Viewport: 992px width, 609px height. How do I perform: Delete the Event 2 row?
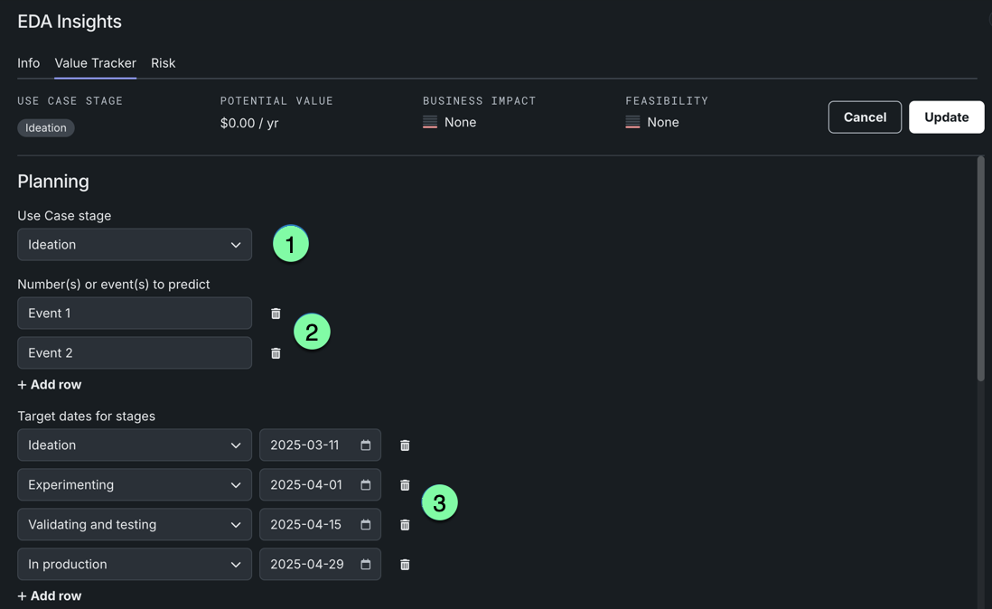(276, 353)
